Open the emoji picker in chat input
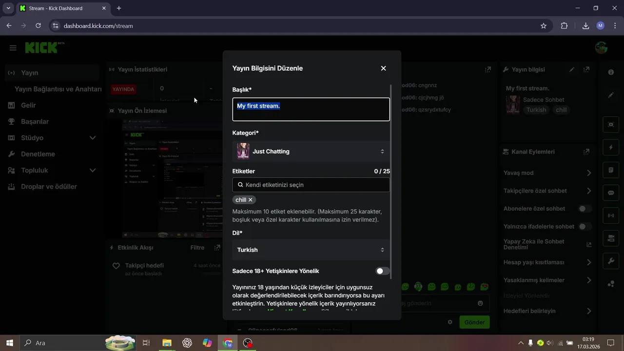Image resolution: width=624 pixels, height=351 pixels. coord(480,303)
